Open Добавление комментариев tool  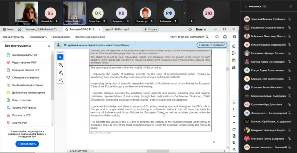[x=28, y=93]
